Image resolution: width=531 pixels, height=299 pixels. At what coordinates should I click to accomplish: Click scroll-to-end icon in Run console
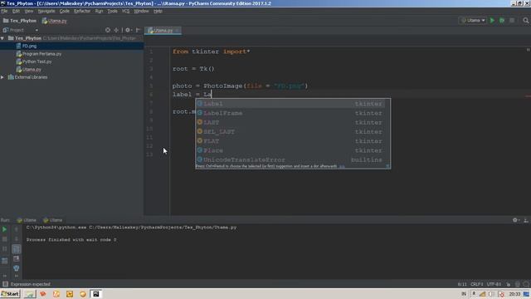[x=17, y=258]
